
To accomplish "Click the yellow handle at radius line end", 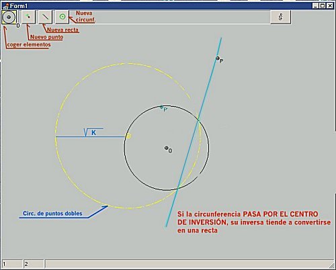I will [128, 136].
